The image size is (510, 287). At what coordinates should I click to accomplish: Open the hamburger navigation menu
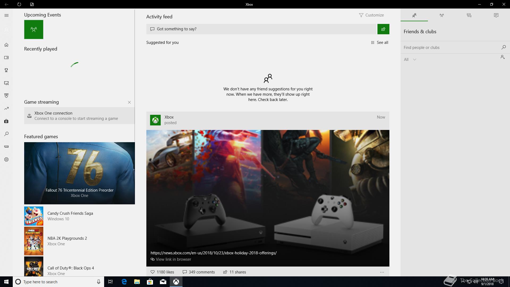click(6, 15)
